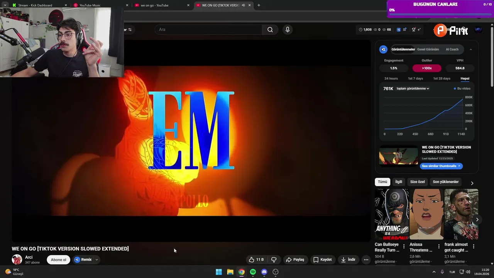The image size is (494, 278).
Task: Open options for frank almost got caught
Action: pyautogui.click(x=474, y=246)
